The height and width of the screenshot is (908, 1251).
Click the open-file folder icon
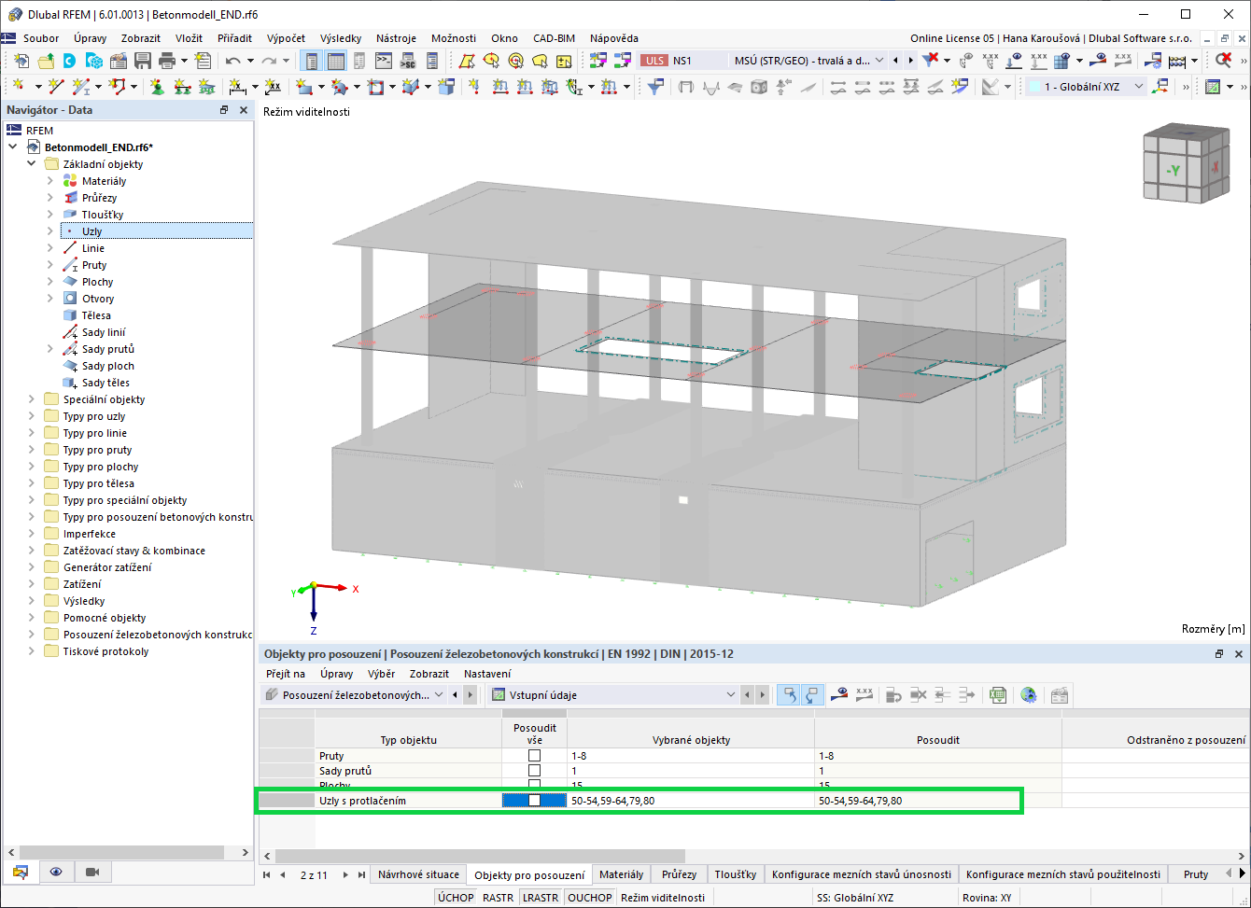point(46,61)
